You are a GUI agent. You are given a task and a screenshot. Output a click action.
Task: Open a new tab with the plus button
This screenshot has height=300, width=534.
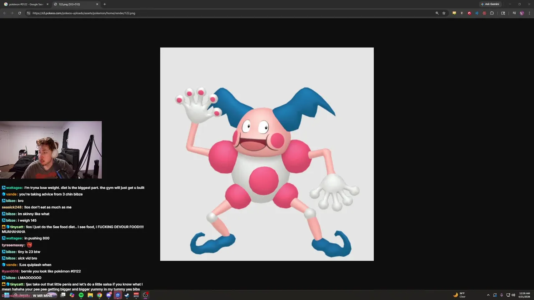click(104, 4)
